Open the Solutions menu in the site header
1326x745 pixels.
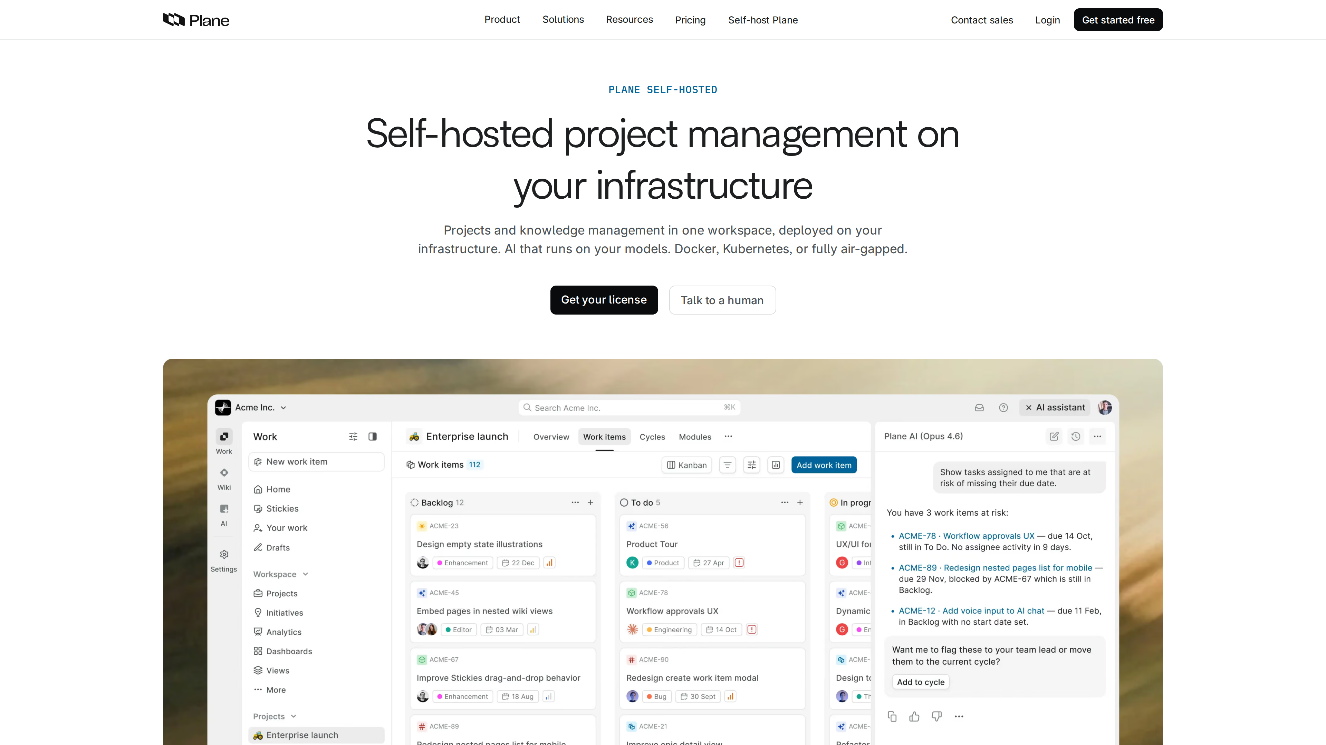coord(563,20)
